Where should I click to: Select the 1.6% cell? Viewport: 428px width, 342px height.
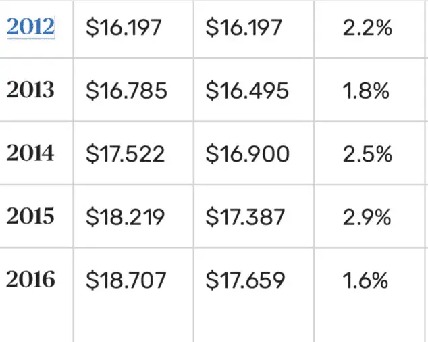[366, 280]
